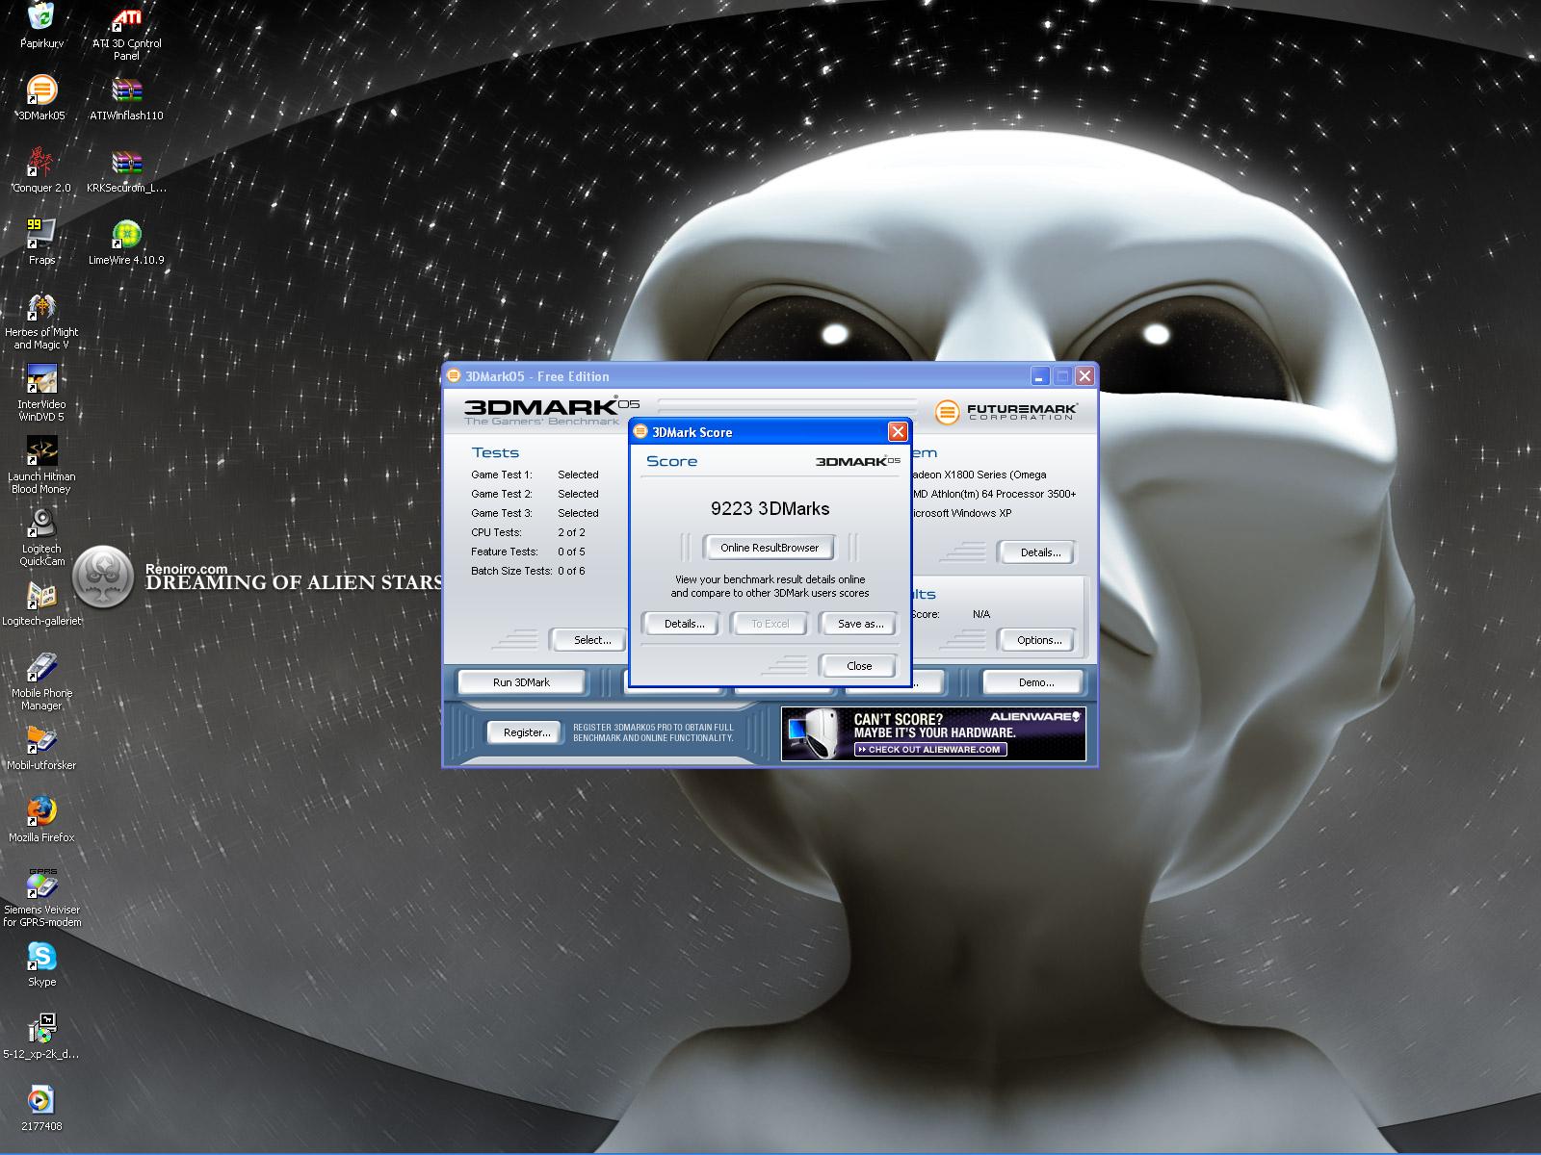The height and width of the screenshot is (1155, 1541).
Task: Close the score dialog with Close button
Action: coord(859,666)
